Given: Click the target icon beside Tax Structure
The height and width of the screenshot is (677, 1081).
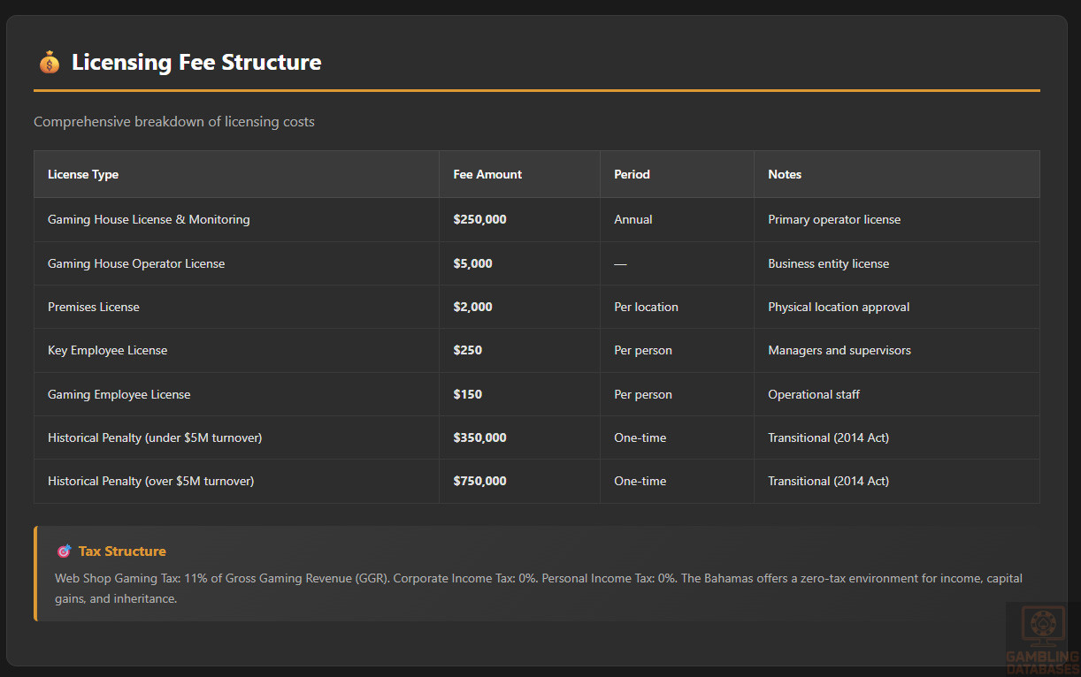Looking at the screenshot, I should coord(64,551).
